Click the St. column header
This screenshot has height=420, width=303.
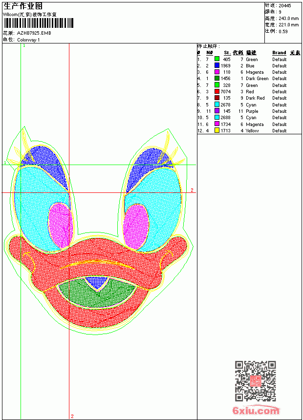(x=227, y=53)
